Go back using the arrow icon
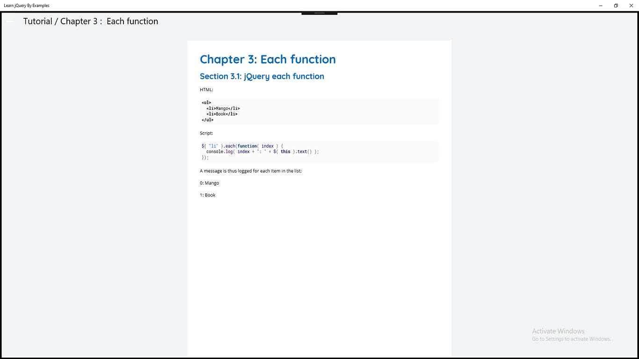 point(10,22)
